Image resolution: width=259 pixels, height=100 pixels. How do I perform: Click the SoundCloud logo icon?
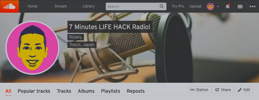[9, 6]
